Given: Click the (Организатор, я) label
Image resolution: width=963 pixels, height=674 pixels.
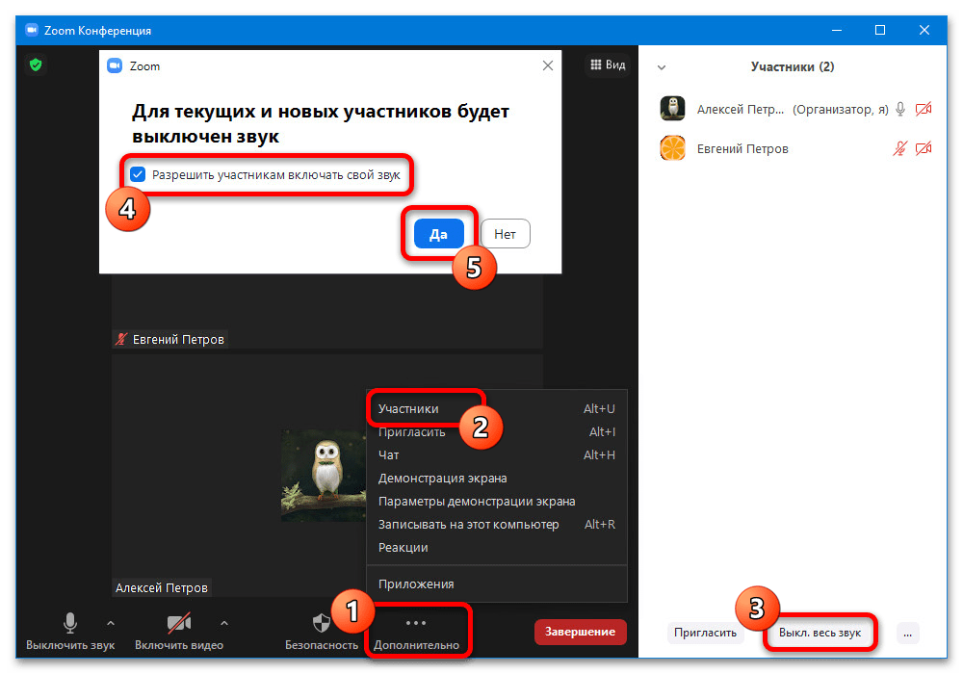Looking at the screenshot, I should point(840,109).
